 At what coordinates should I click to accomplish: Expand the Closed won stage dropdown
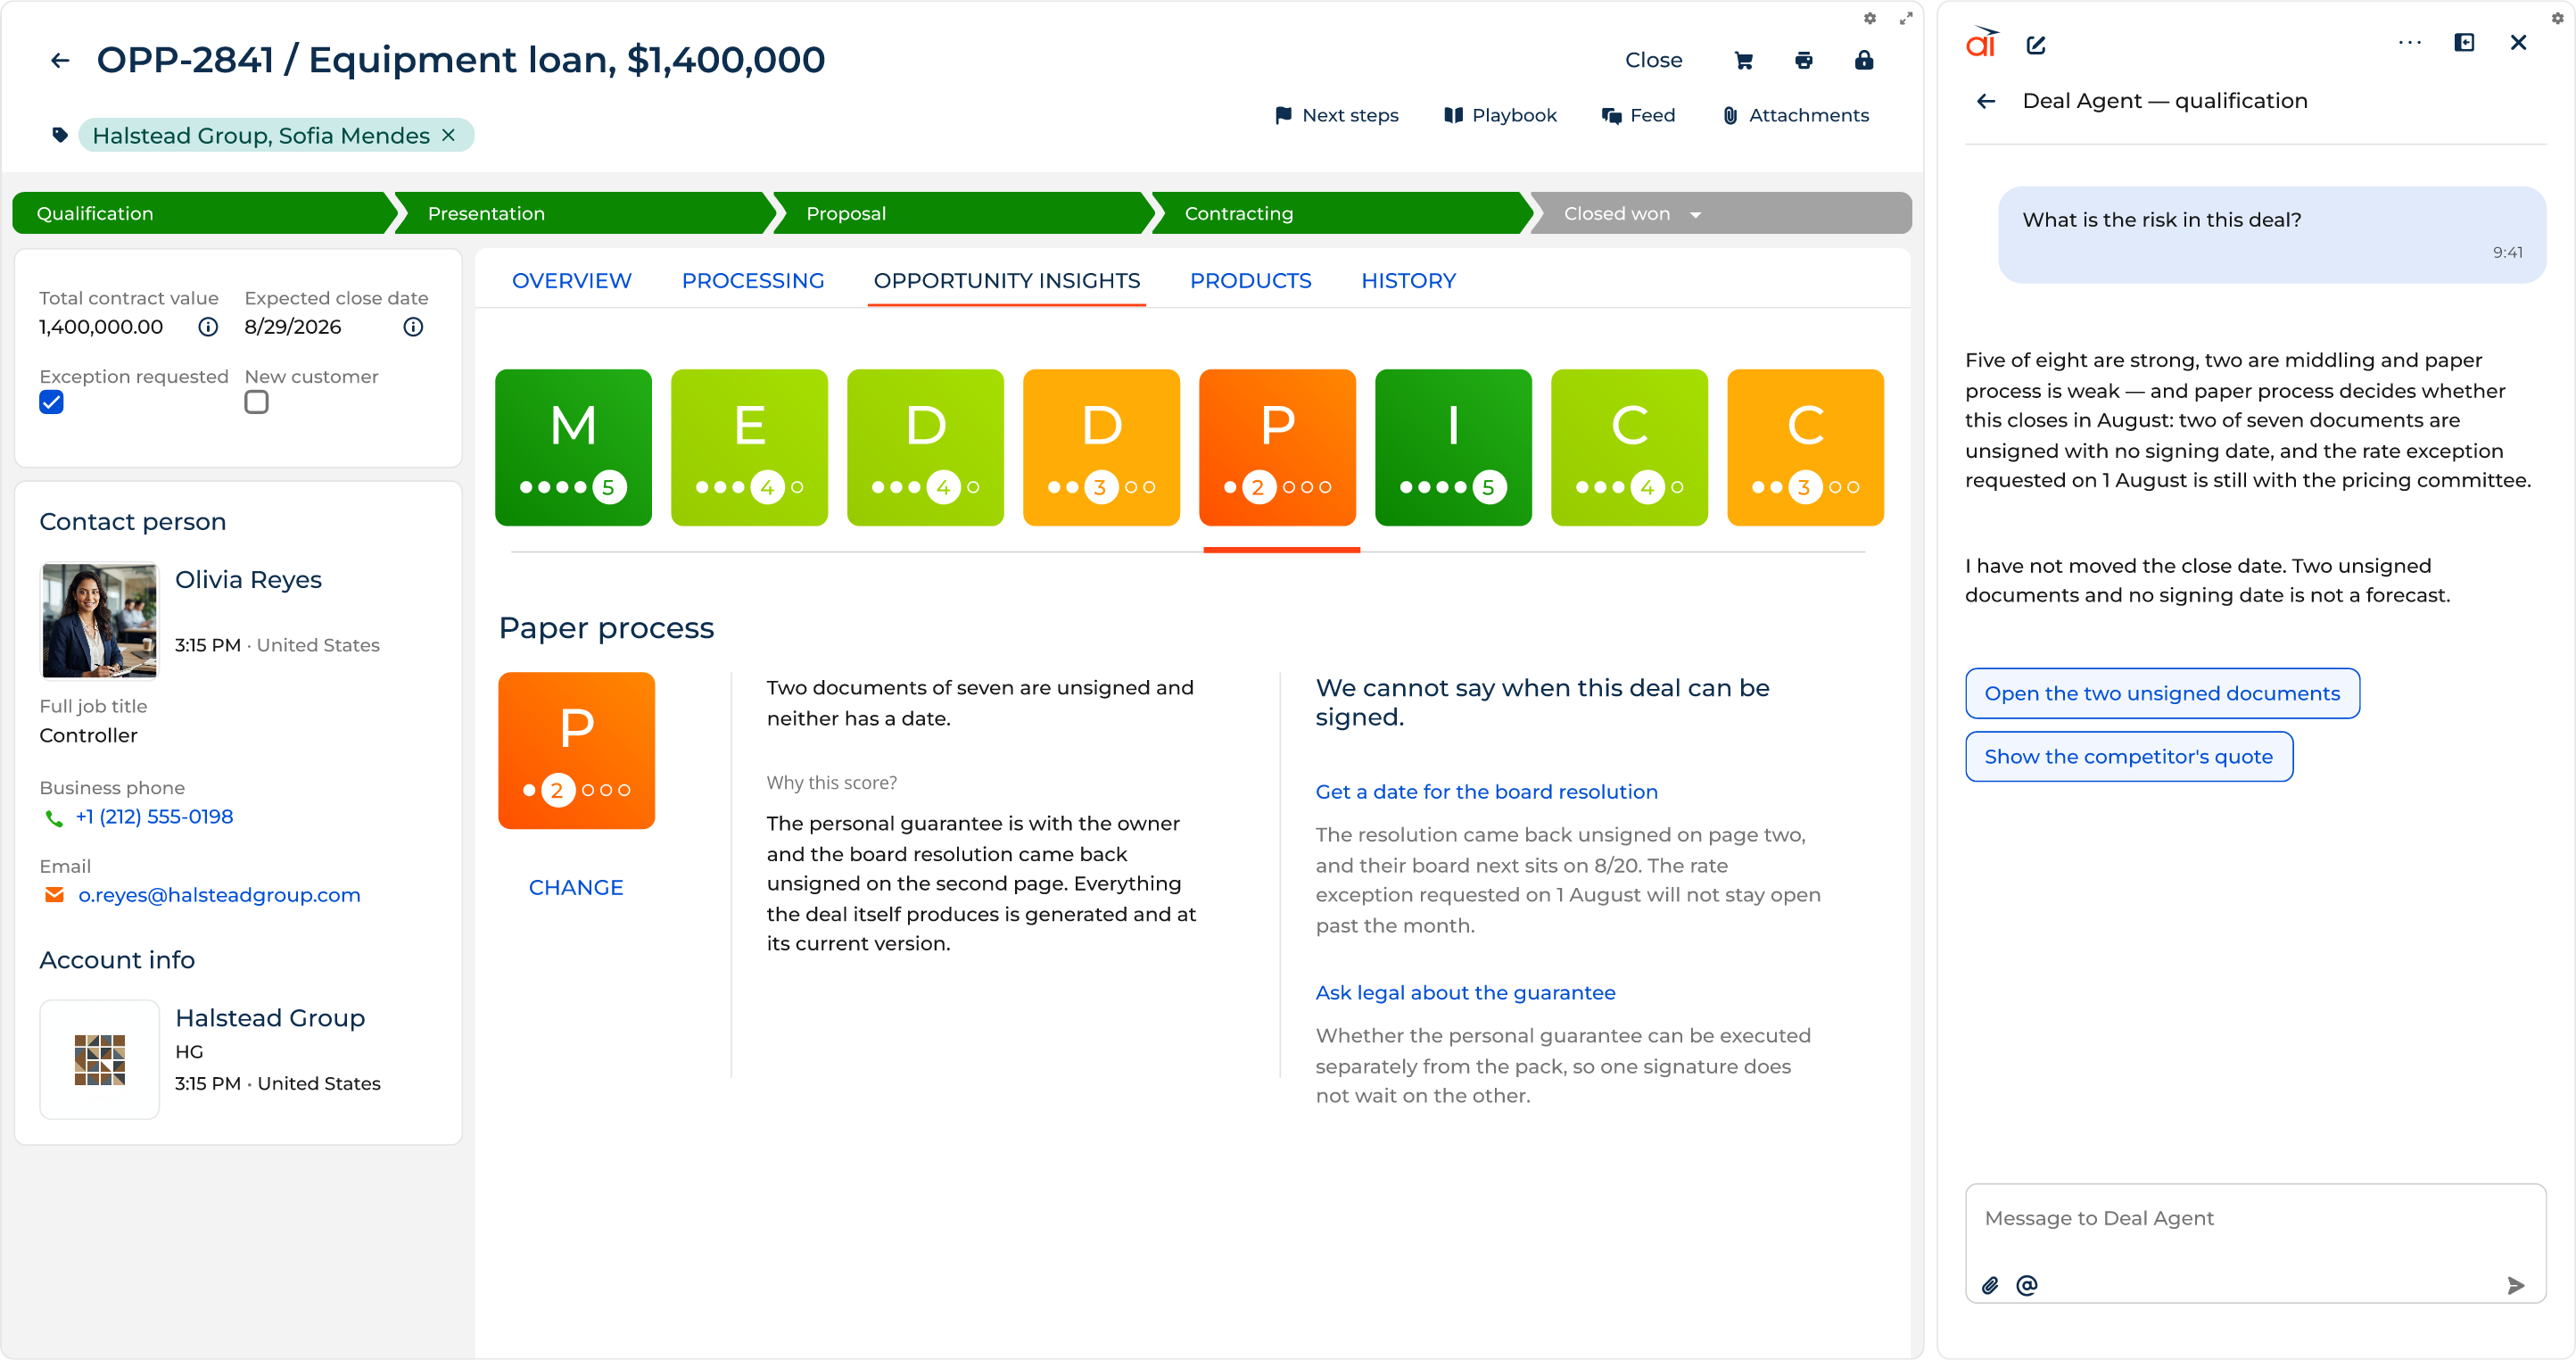[1695, 214]
